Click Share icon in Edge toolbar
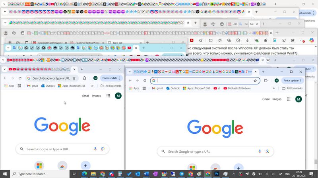318x178 pixels. pos(293,41)
